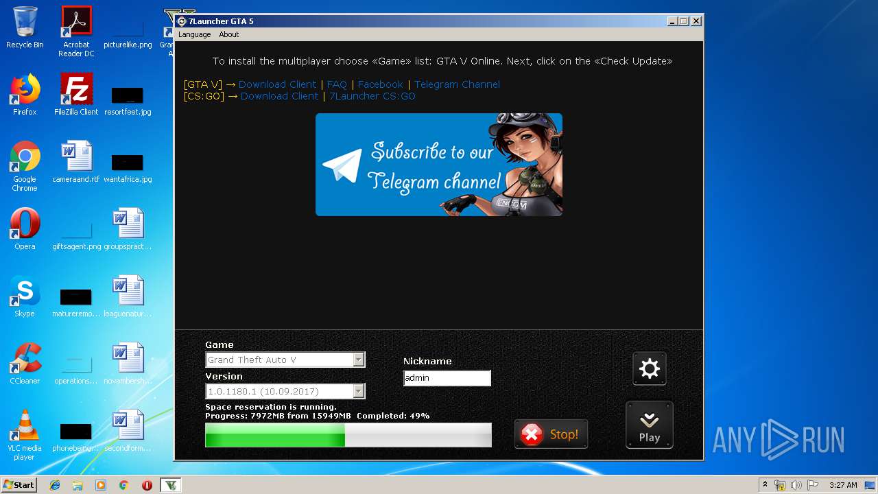Select the Opera desktop icon

click(25, 229)
